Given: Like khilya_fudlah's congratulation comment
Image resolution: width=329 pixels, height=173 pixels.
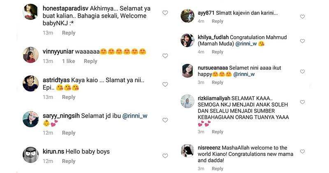Looking at the screenshot, I should [x=302, y=41].
